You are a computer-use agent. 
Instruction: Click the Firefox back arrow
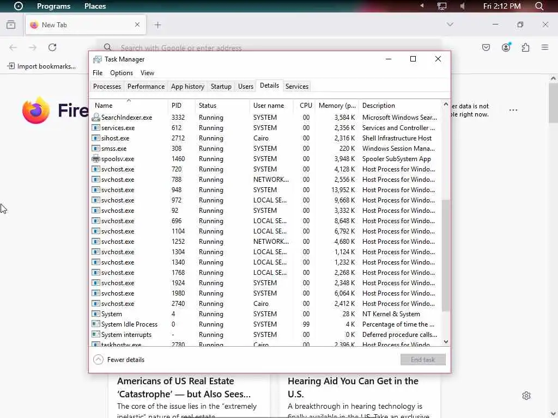[x=13, y=47]
